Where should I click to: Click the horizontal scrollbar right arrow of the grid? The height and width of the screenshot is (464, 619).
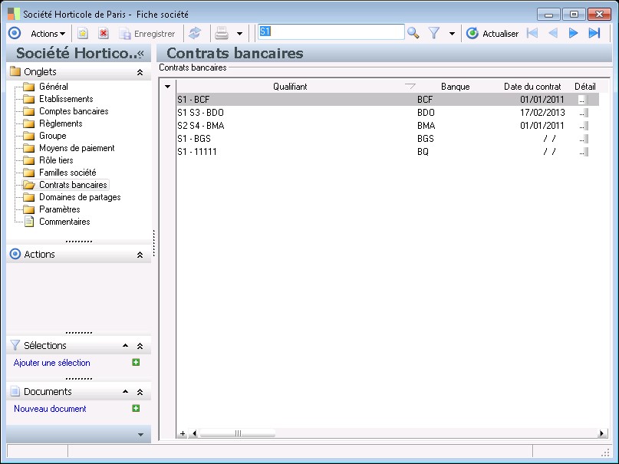[603, 433]
